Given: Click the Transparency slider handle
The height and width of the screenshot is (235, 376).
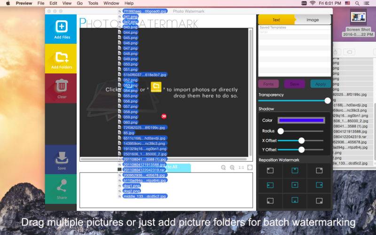Looking at the screenshot, I should [327, 101].
